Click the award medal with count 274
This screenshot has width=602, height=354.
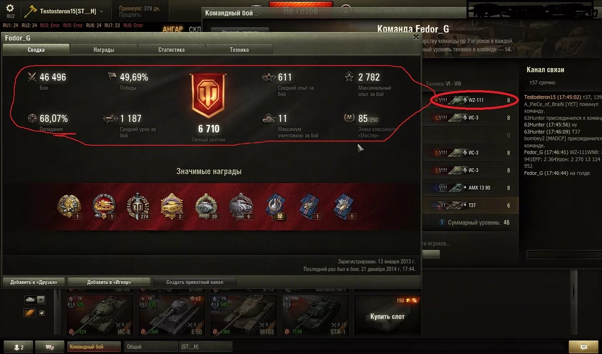pyautogui.click(x=138, y=206)
